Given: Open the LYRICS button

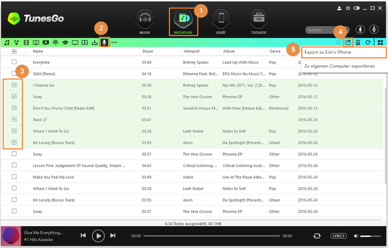Looking at the screenshot, I should [339, 236].
